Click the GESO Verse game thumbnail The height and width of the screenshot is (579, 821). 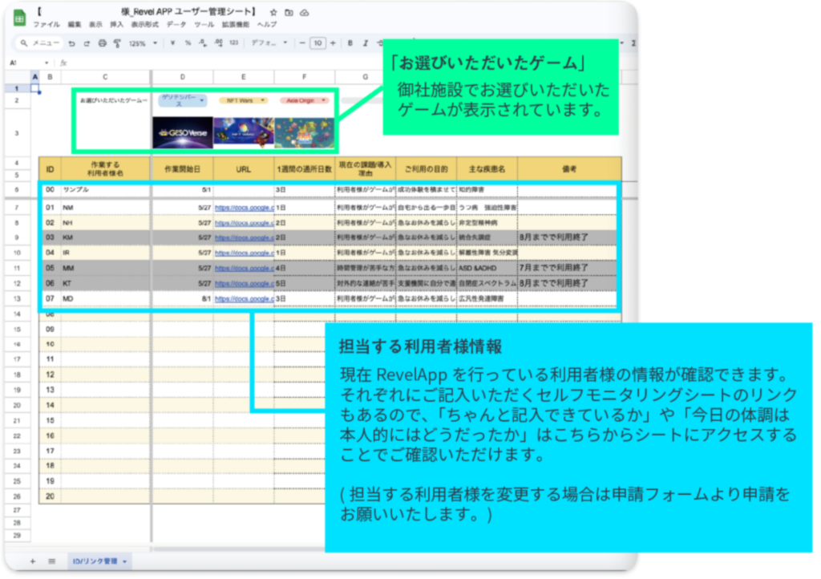click(x=182, y=133)
